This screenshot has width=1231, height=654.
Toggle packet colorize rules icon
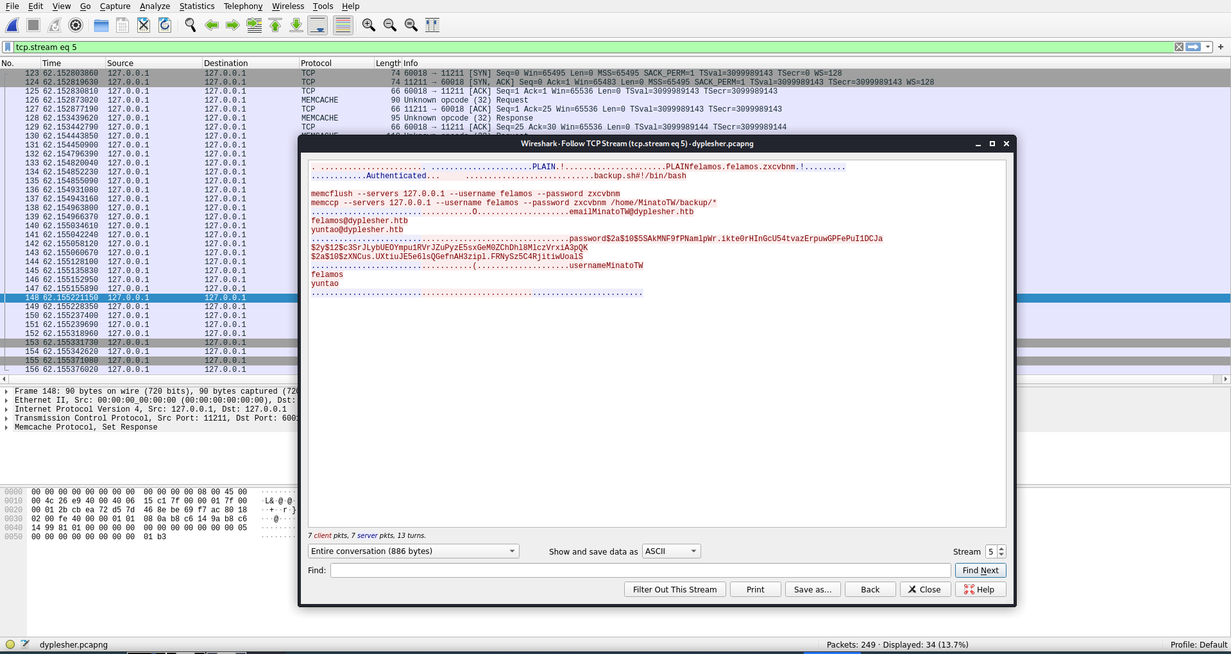point(343,25)
